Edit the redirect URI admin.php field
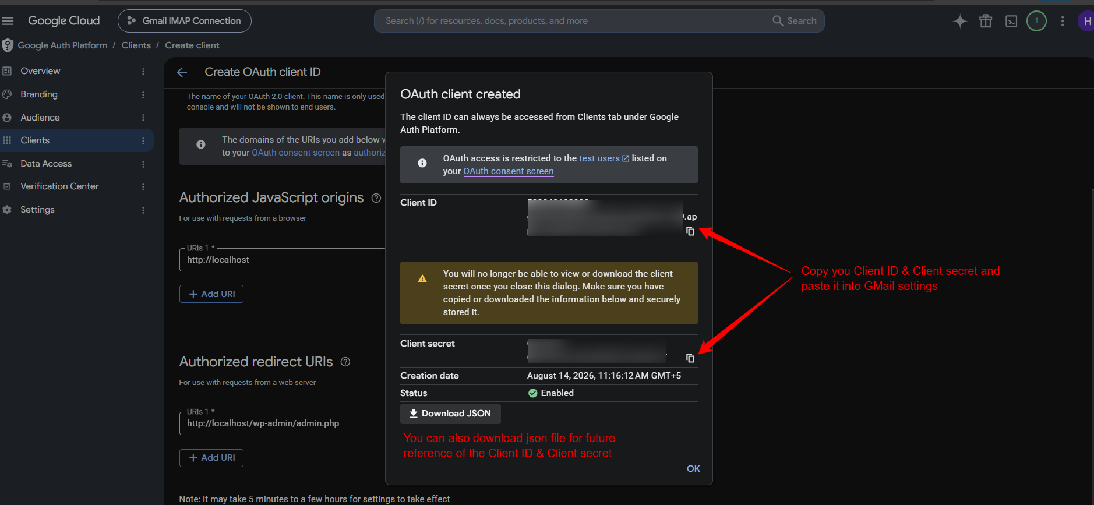Viewport: 1094px width, 505px height. (x=283, y=423)
